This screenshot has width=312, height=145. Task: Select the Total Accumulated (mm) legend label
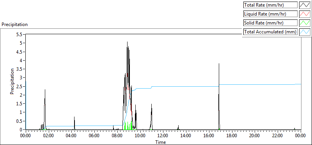coord(270,32)
